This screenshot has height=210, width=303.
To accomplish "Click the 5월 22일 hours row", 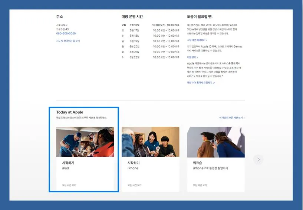I will click(x=150, y=57).
